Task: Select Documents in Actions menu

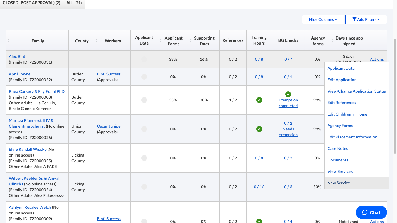Action: (357, 160)
